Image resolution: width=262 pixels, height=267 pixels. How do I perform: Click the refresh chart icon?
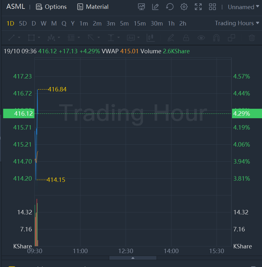[170, 7]
